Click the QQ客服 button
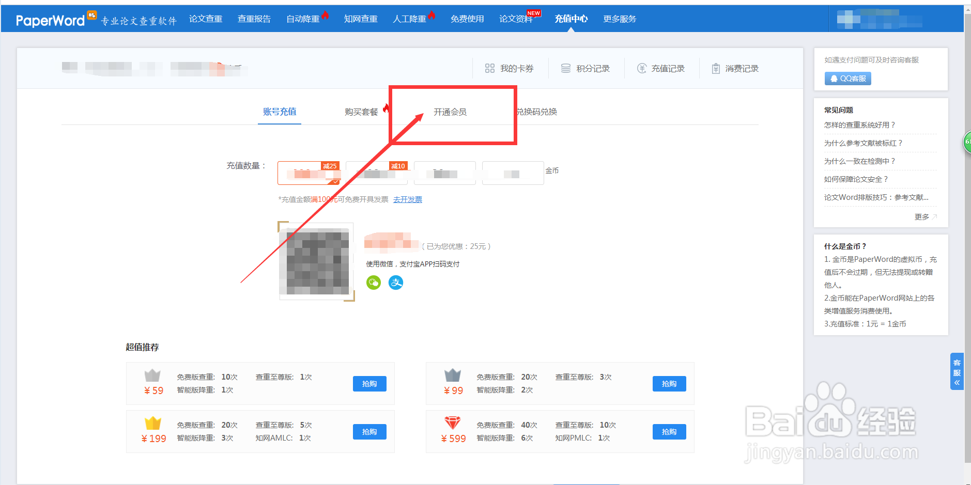971x485 pixels. pos(847,79)
